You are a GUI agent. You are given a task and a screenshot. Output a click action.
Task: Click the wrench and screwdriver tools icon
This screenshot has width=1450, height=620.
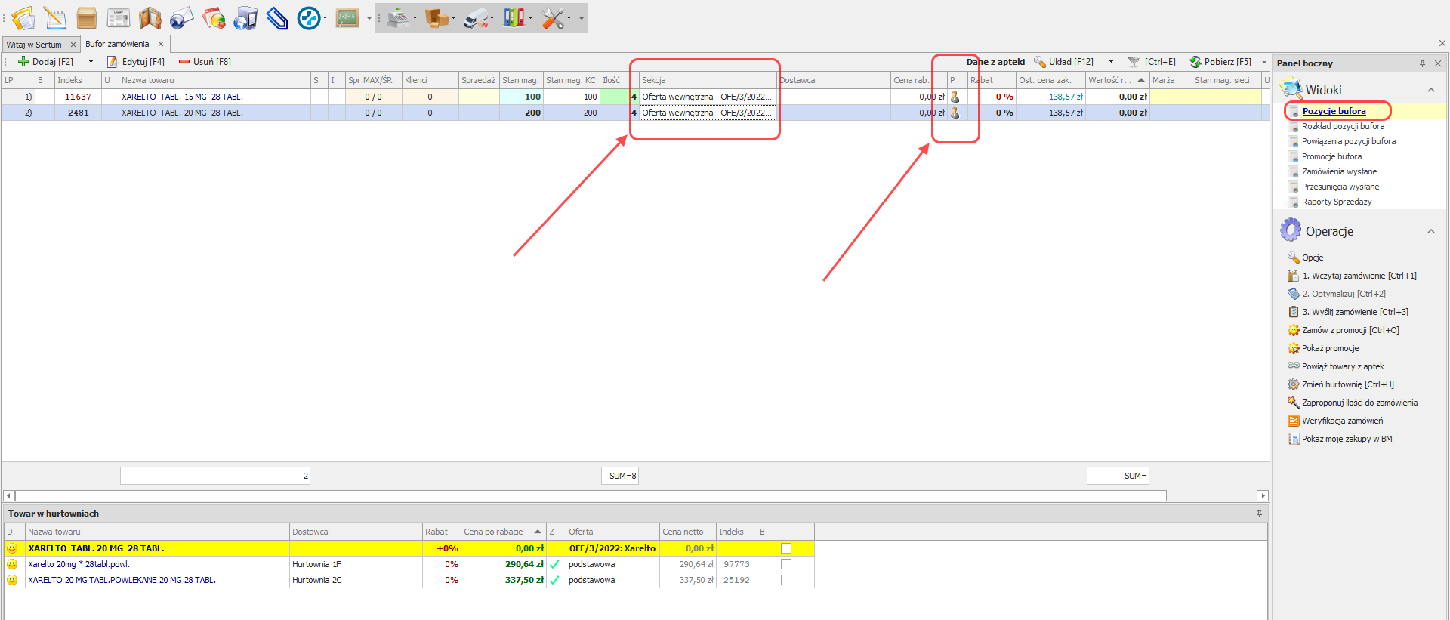coord(554,18)
